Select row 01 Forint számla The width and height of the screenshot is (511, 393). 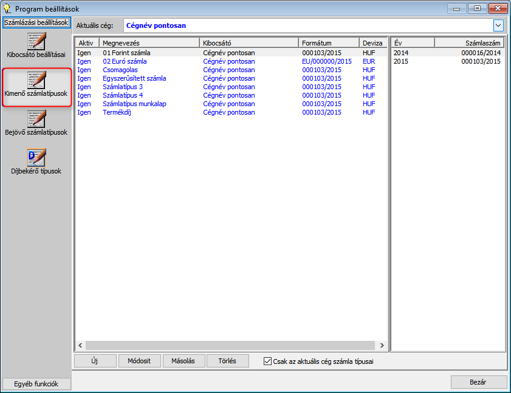(x=231, y=53)
